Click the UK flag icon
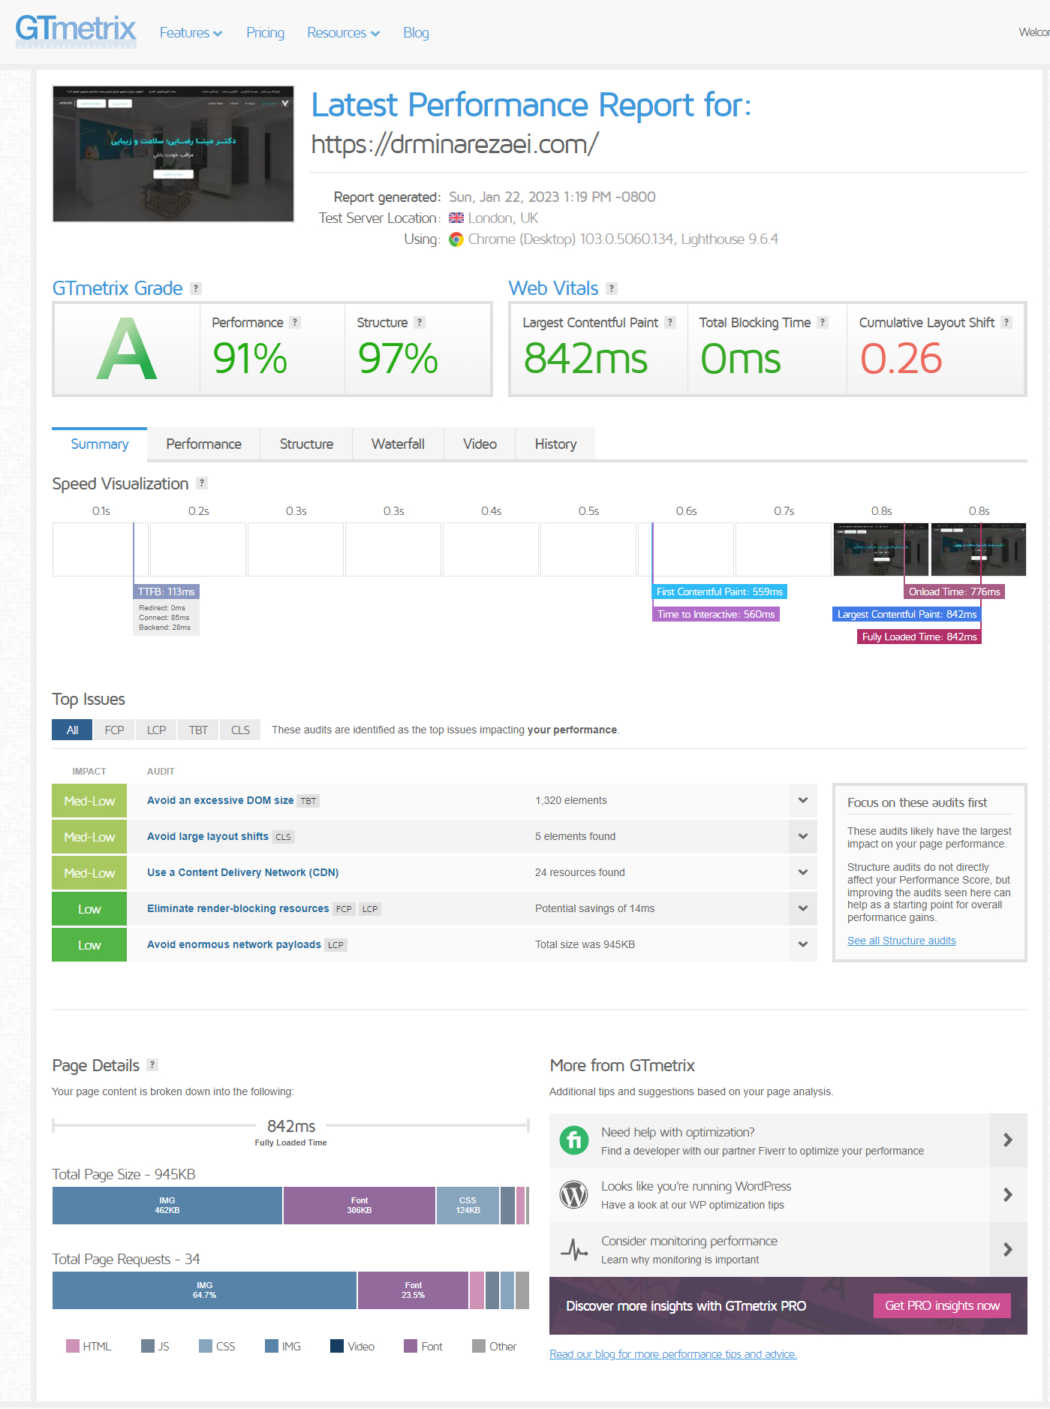 (456, 218)
